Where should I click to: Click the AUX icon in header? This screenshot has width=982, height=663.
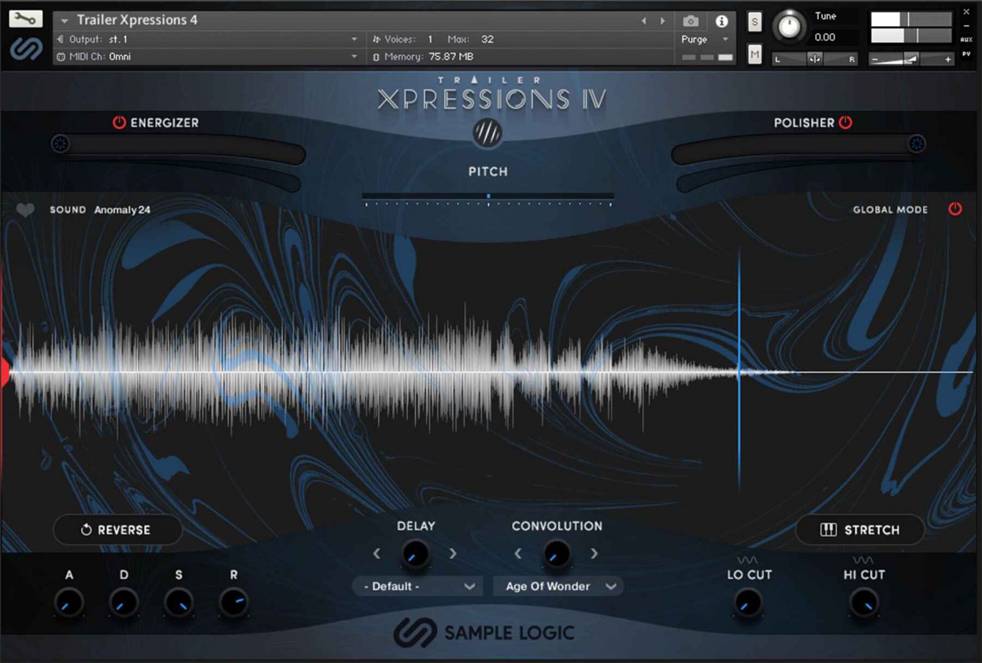(966, 40)
